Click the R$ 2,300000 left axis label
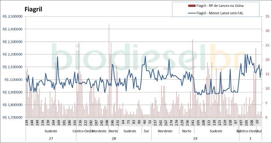This screenshot has height=143, width=272. (12, 42)
